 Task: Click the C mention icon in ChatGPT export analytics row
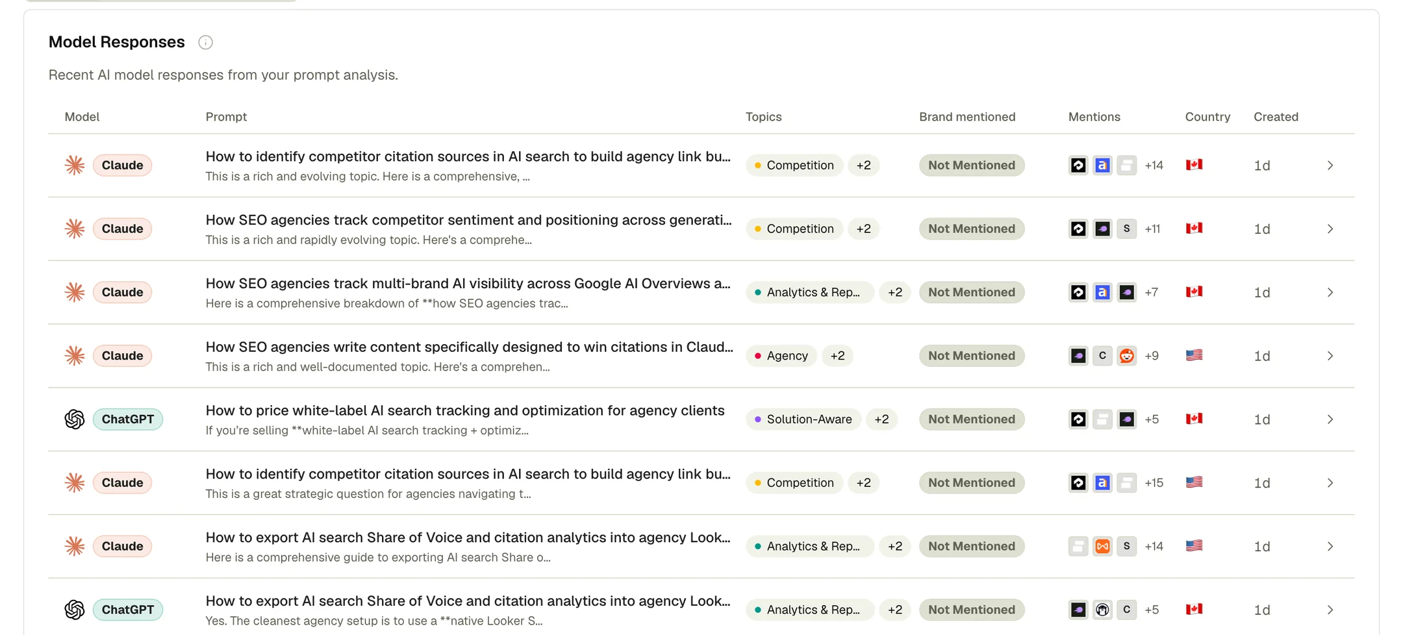[x=1126, y=610]
